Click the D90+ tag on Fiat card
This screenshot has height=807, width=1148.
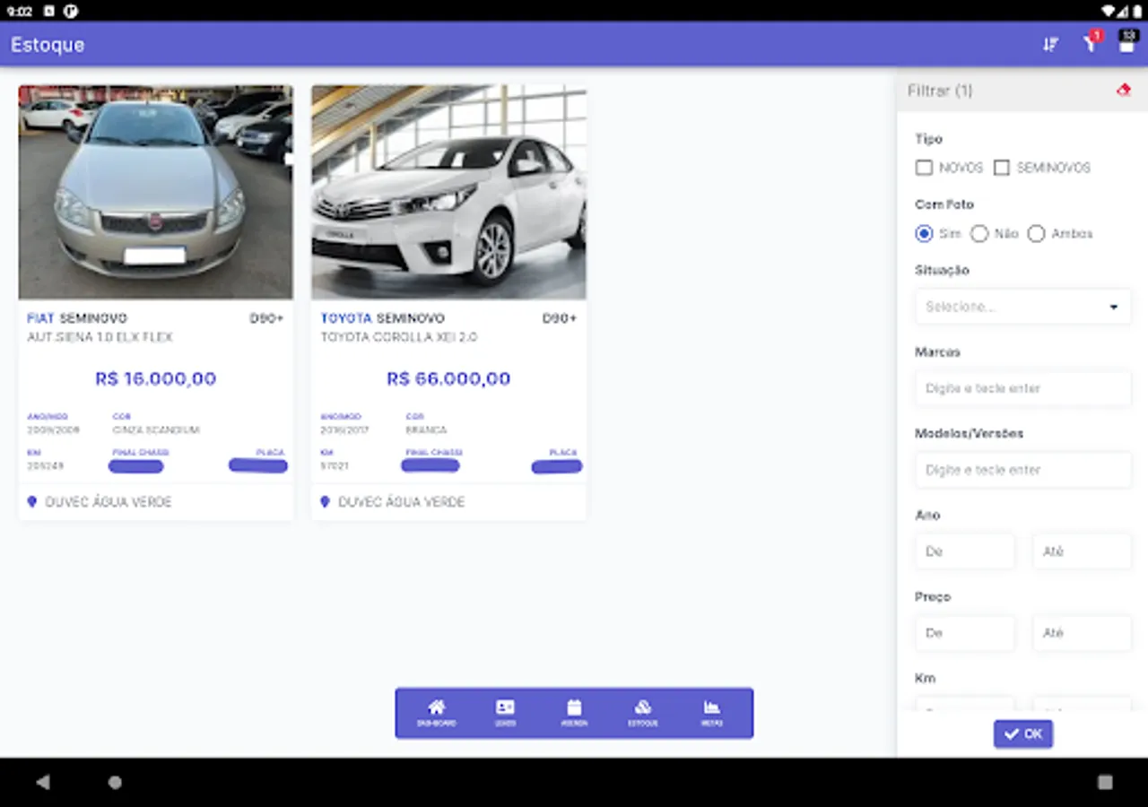[266, 318]
